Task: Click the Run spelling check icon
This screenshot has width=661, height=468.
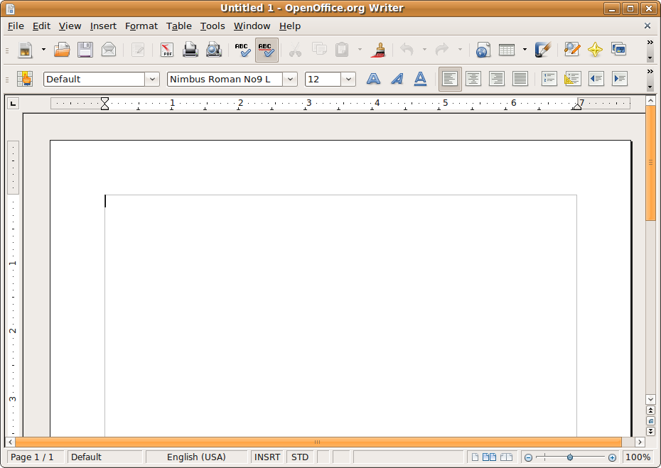Action: [x=242, y=50]
